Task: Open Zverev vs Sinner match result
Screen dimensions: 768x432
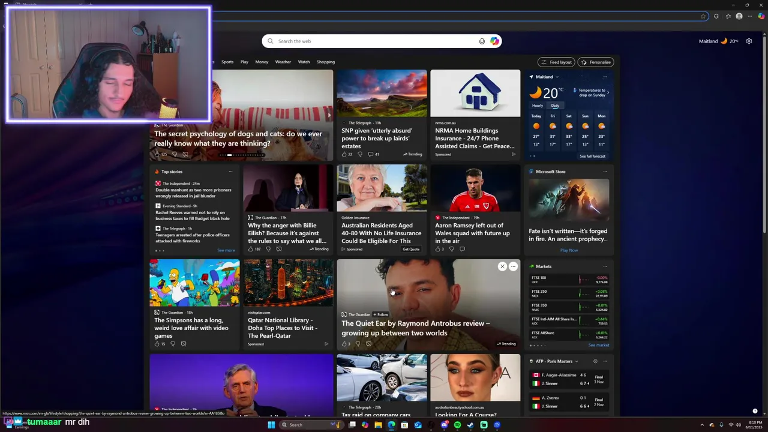Action: pyautogui.click(x=569, y=402)
